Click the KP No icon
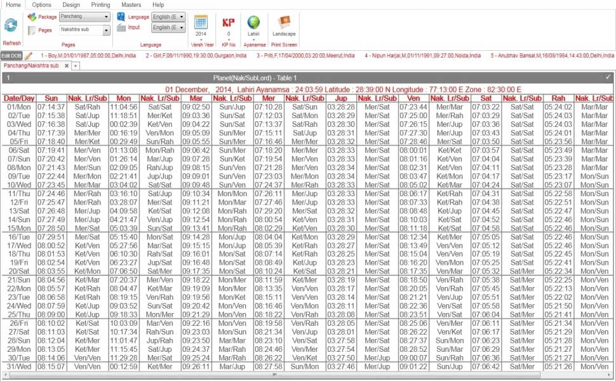The height and width of the screenshot is (381, 616). pyautogui.click(x=228, y=22)
